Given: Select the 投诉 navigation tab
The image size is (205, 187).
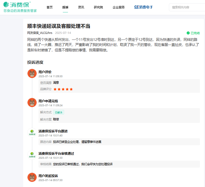Looking at the screenshot, I should pyautogui.click(x=65, y=7).
